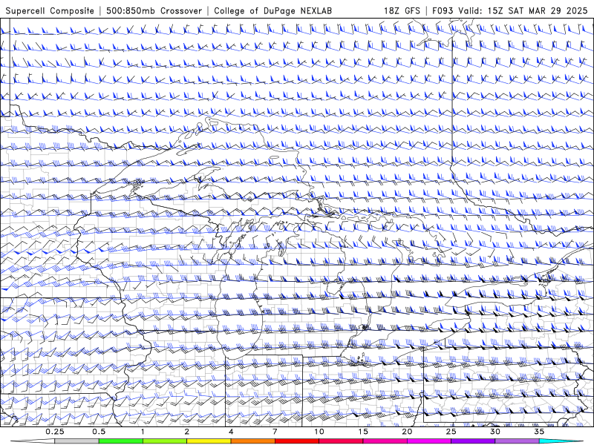Screen dimensions: 594x445
Task: Pick the red color bar segment
Action: 297,441
